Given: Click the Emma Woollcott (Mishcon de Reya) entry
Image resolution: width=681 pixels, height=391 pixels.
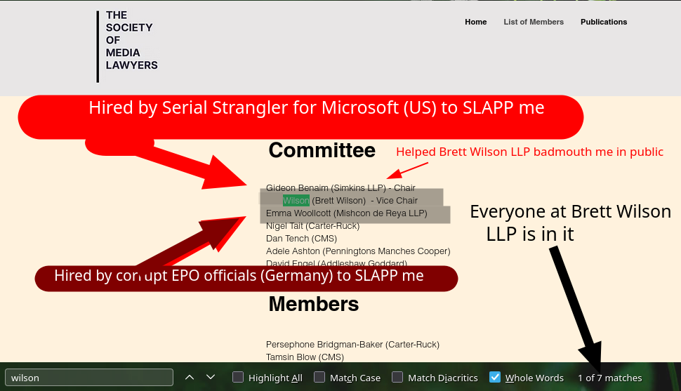Looking at the screenshot, I should tap(347, 213).
